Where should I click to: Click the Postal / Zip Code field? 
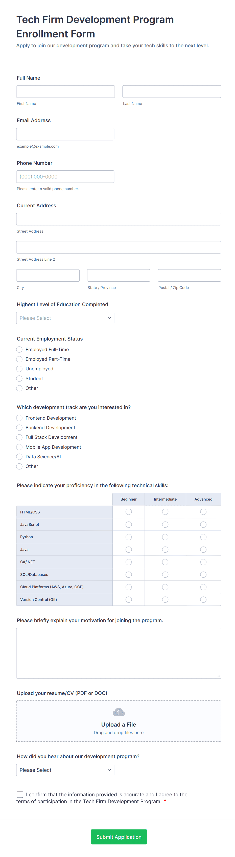(x=189, y=276)
